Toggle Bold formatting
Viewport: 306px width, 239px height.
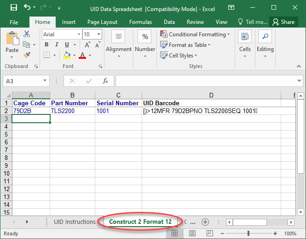click(46, 45)
